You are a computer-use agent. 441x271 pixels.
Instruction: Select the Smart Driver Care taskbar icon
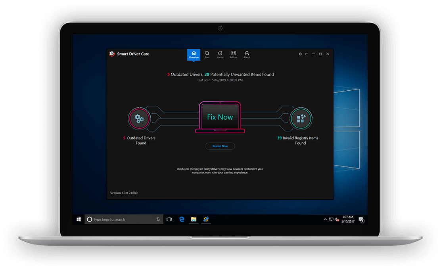coord(206,219)
